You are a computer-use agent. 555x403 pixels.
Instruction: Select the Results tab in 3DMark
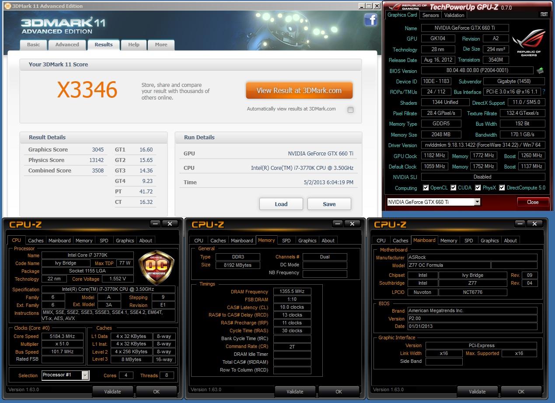click(104, 45)
